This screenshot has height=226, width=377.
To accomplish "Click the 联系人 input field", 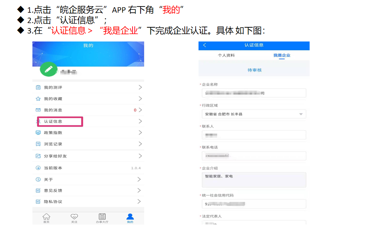I will [254, 135].
